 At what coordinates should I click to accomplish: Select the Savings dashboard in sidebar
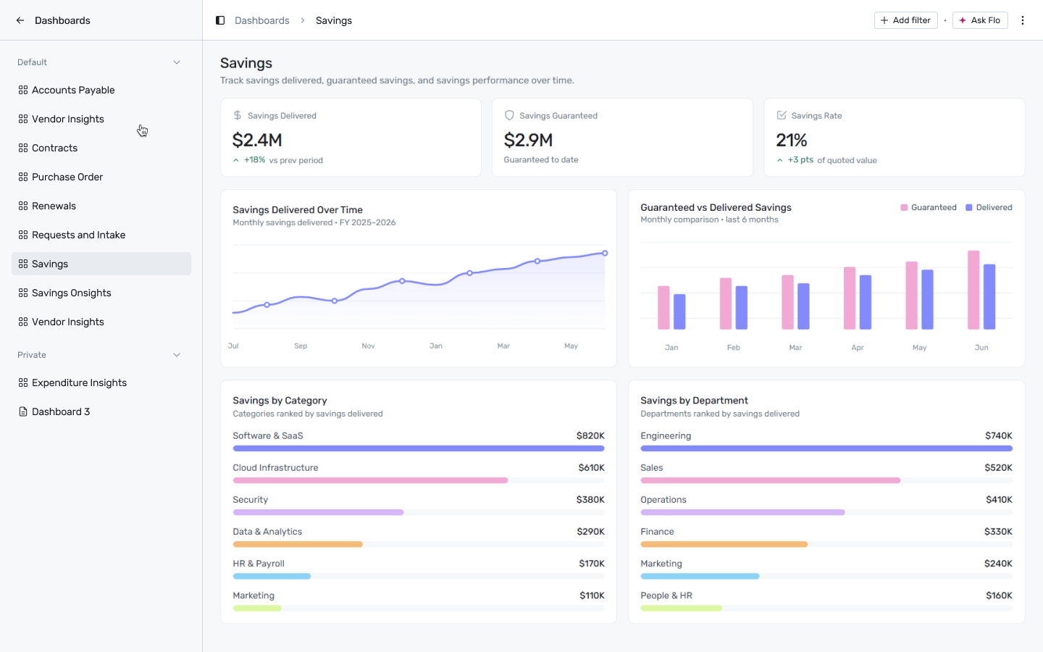pos(101,264)
